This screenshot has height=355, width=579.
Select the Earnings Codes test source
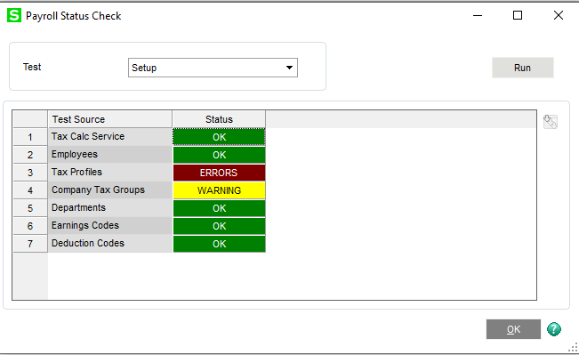pyautogui.click(x=110, y=225)
